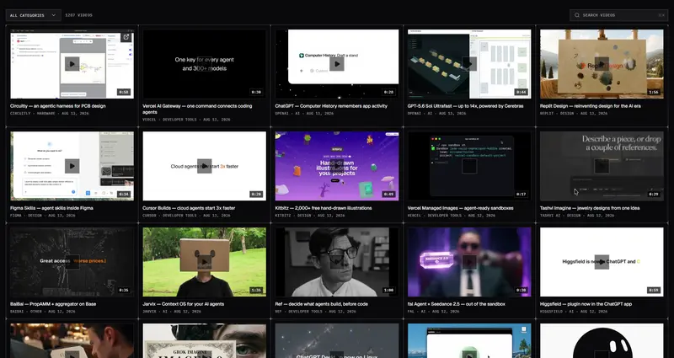Open title 'GPT-5.6 Sol Ultrafast — up to 14x'
The image size is (674, 358).
click(466, 106)
